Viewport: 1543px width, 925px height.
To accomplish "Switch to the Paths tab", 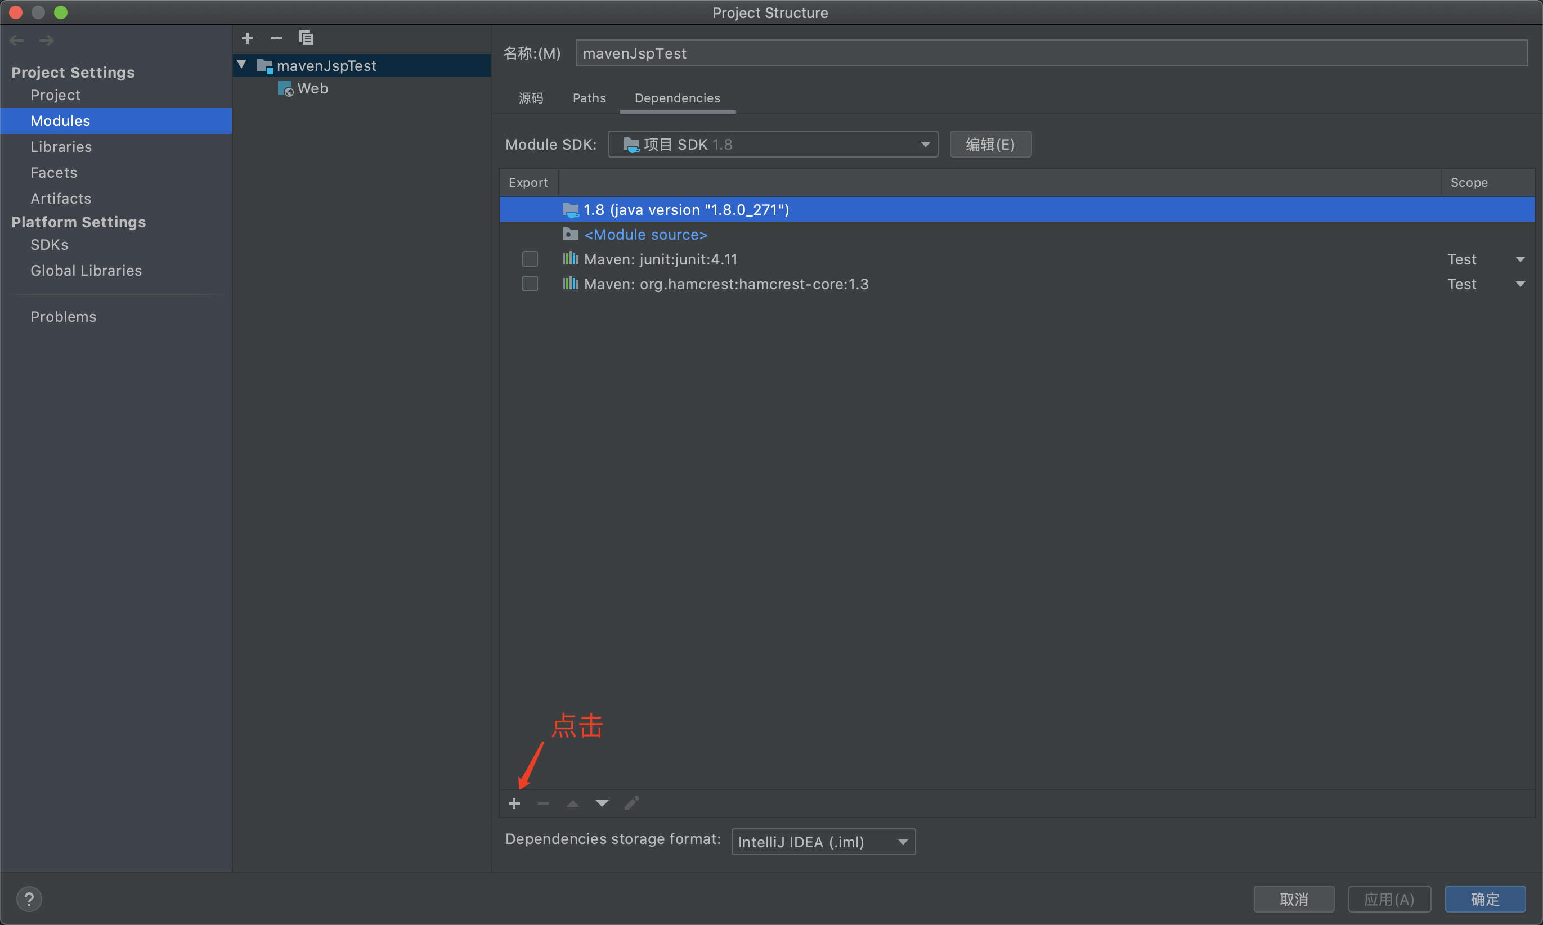I will (589, 98).
